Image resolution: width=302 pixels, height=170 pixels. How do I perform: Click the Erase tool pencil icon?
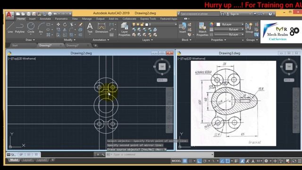(x=81, y=25)
